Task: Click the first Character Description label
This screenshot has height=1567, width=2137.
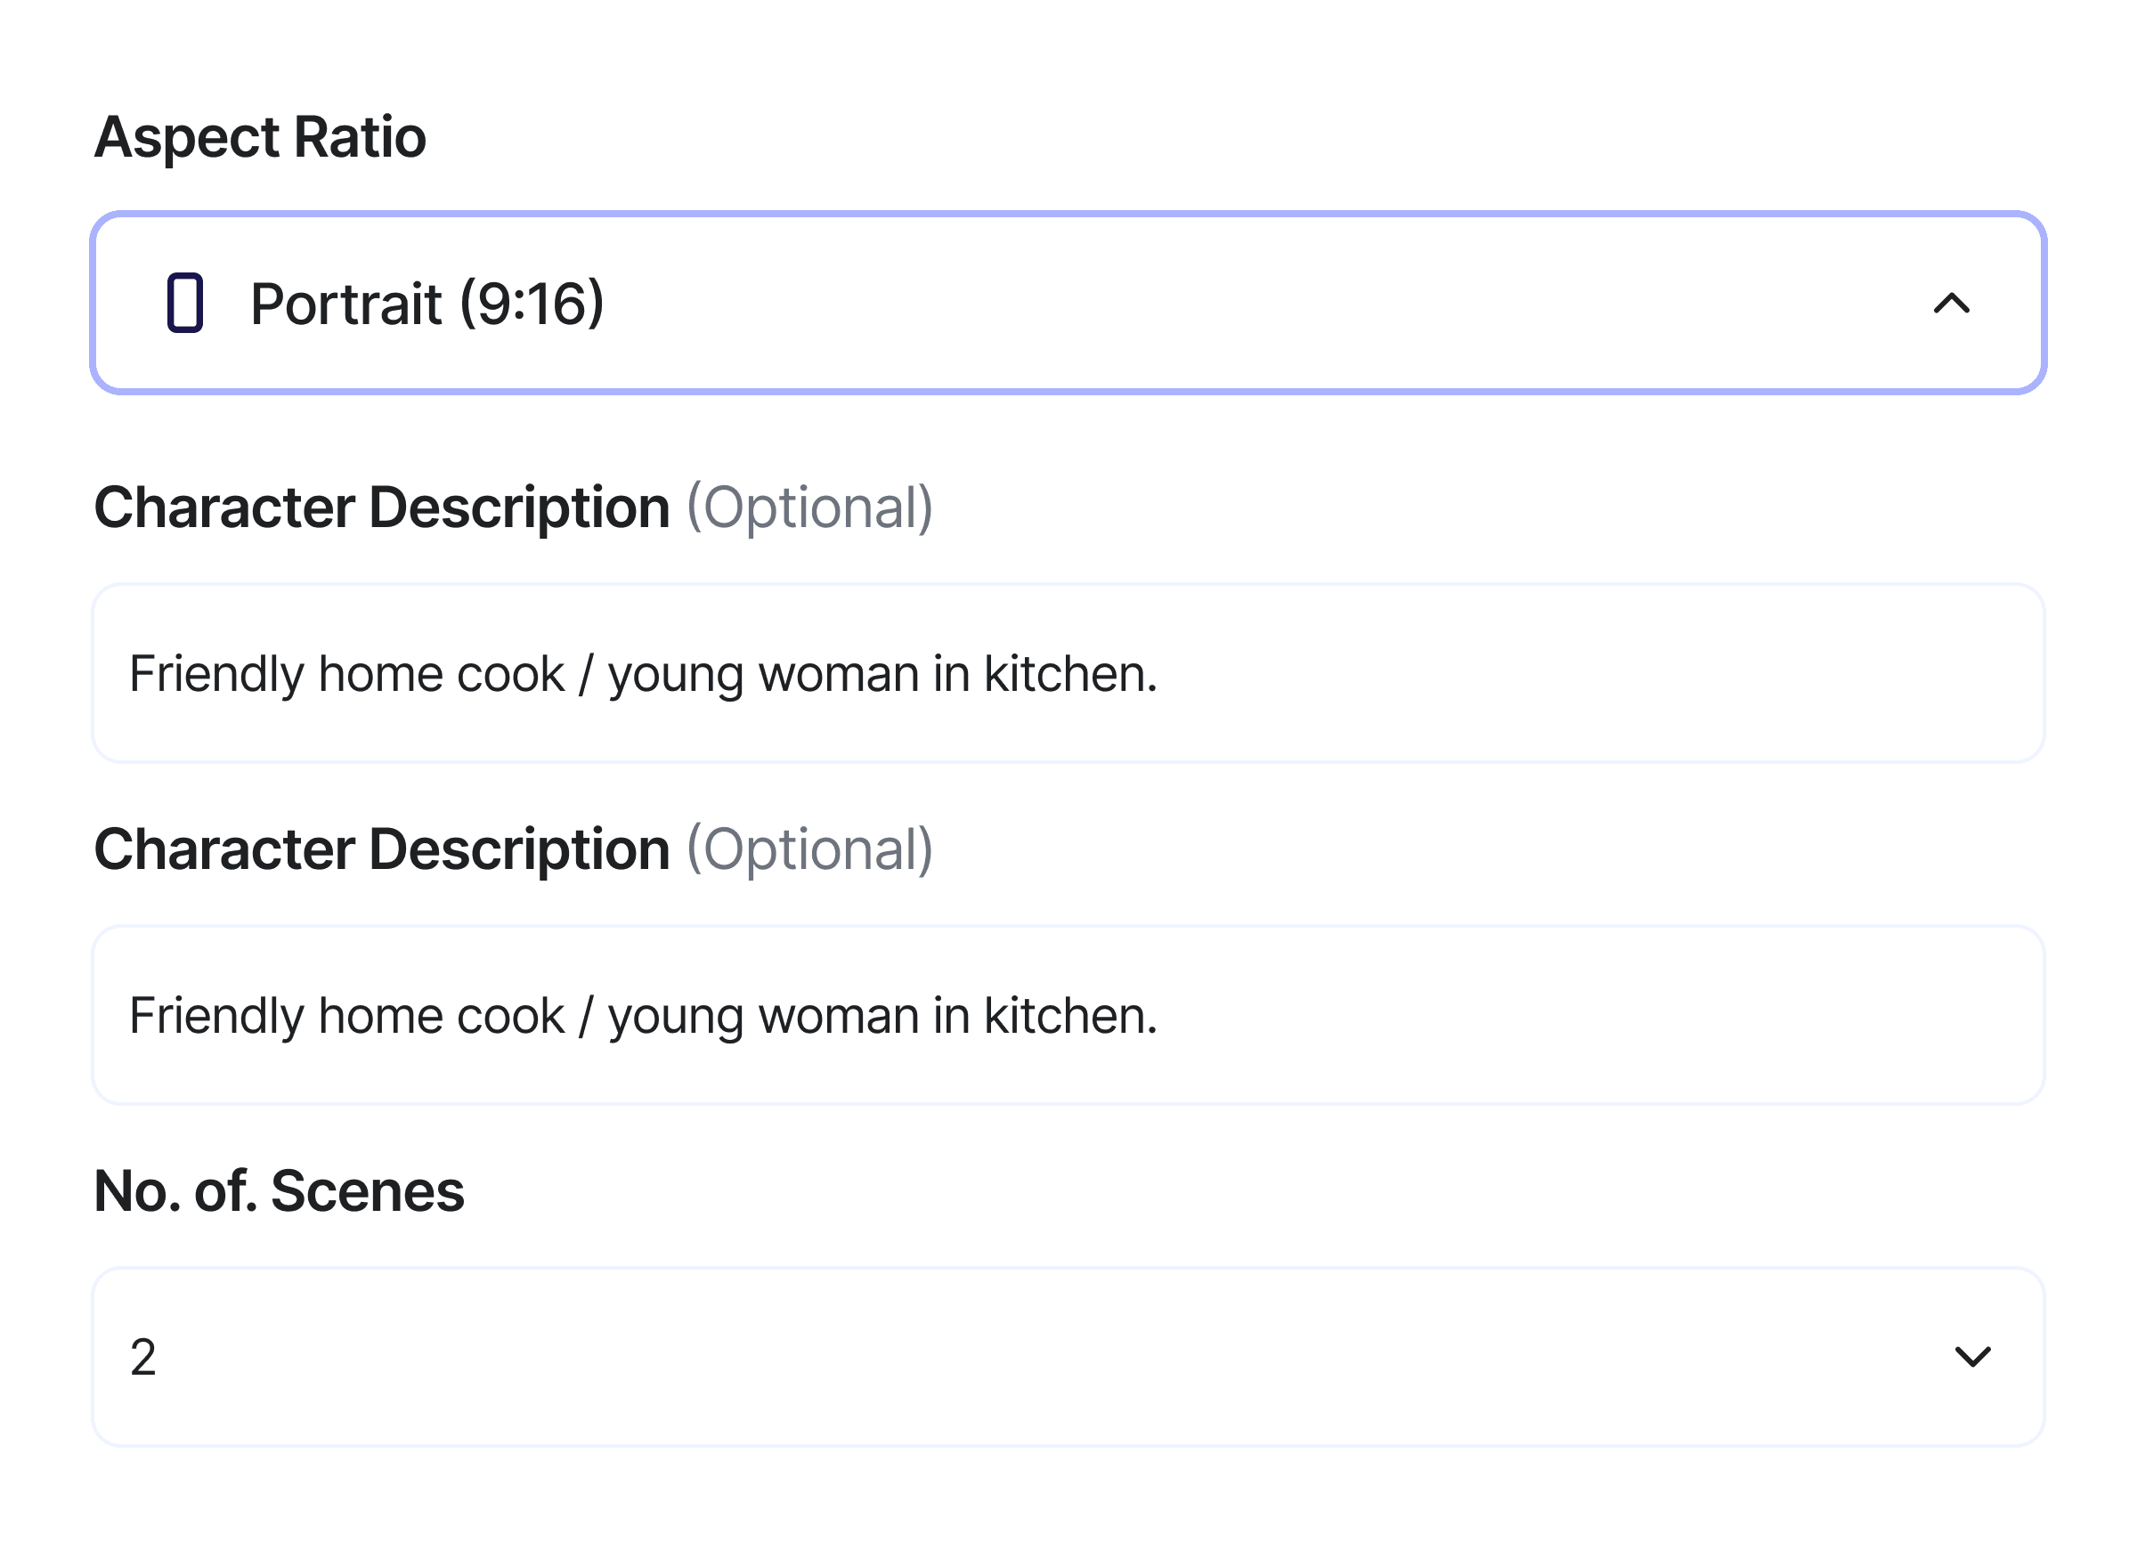Action: [x=381, y=507]
